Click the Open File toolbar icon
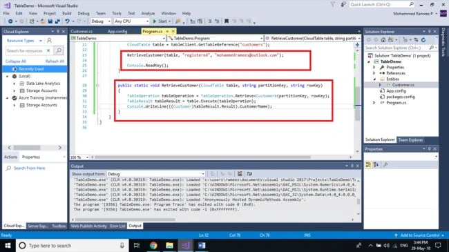The width and height of the screenshot is (449, 252). pos(43,21)
